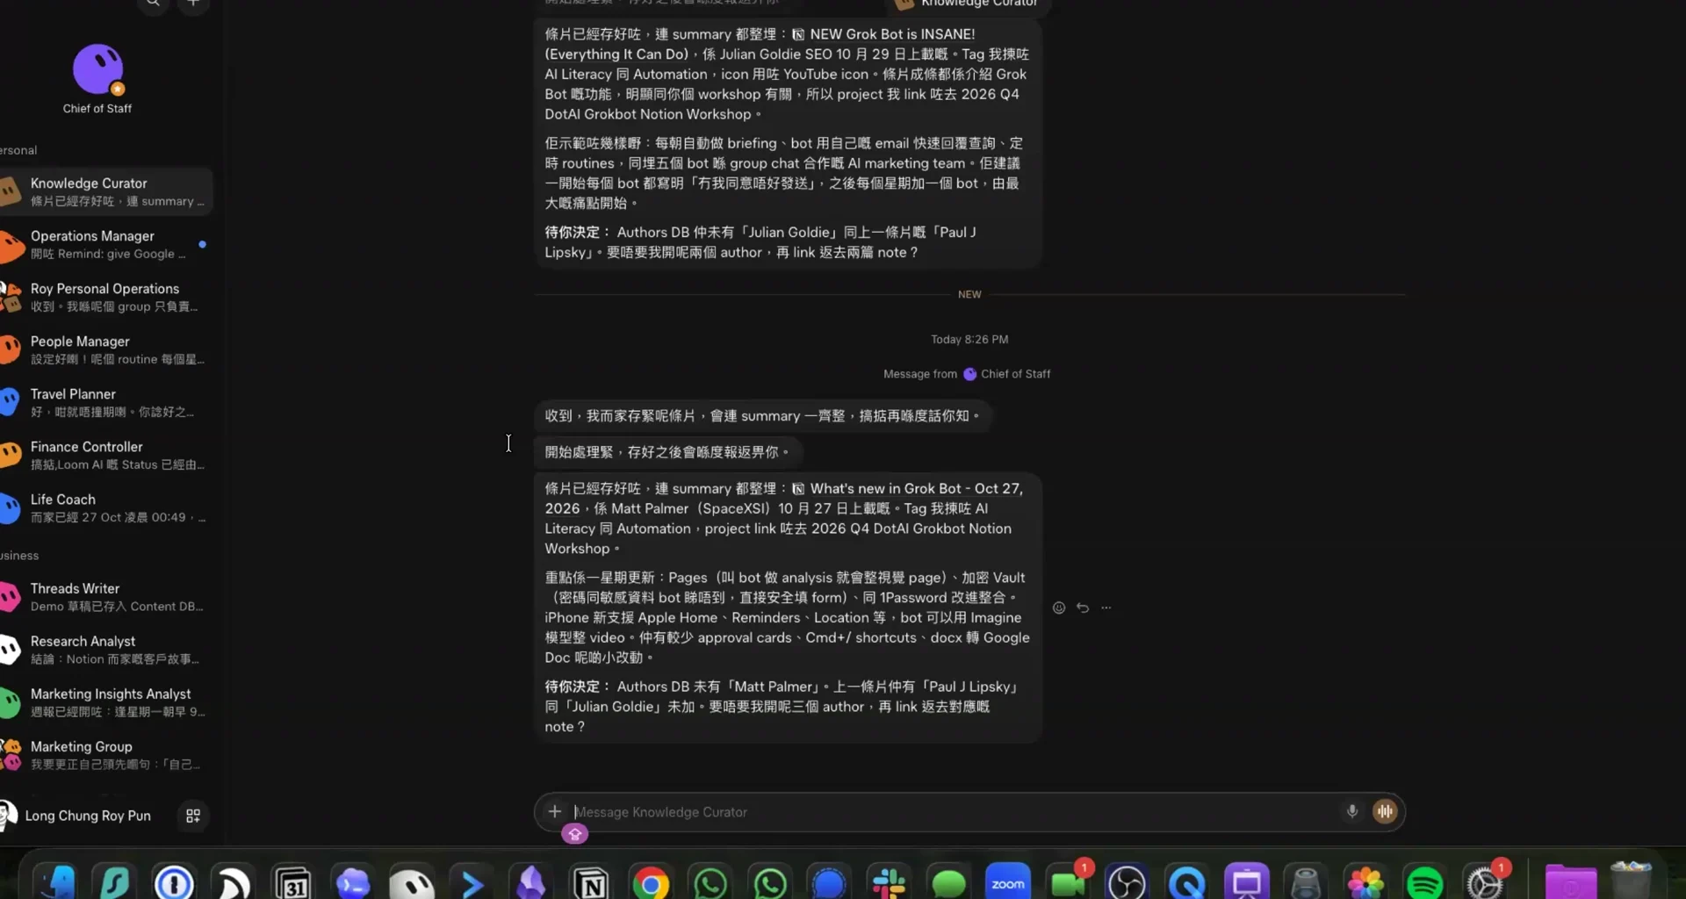Click the Long Chung Roy Pun profile
The image size is (1686, 899).
(79, 816)
